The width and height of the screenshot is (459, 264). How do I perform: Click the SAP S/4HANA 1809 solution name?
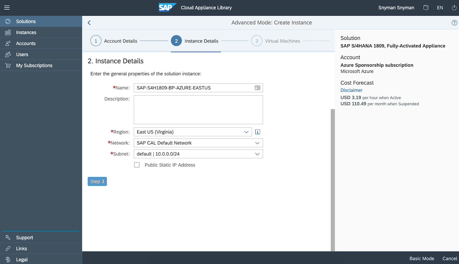click(393, 46)
